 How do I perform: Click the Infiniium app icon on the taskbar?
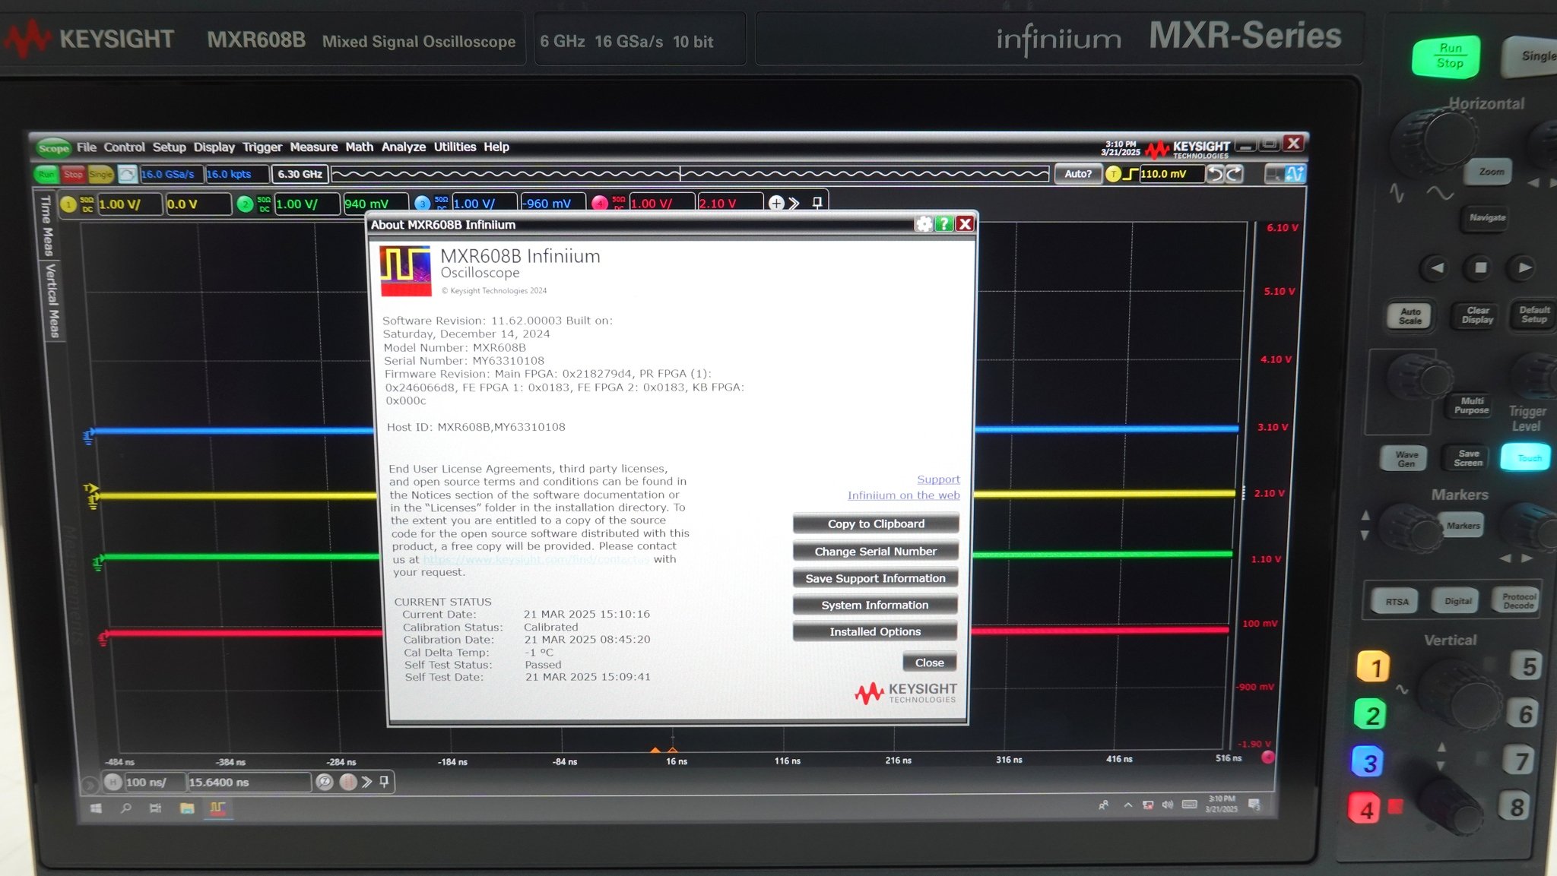pos(217,808)
